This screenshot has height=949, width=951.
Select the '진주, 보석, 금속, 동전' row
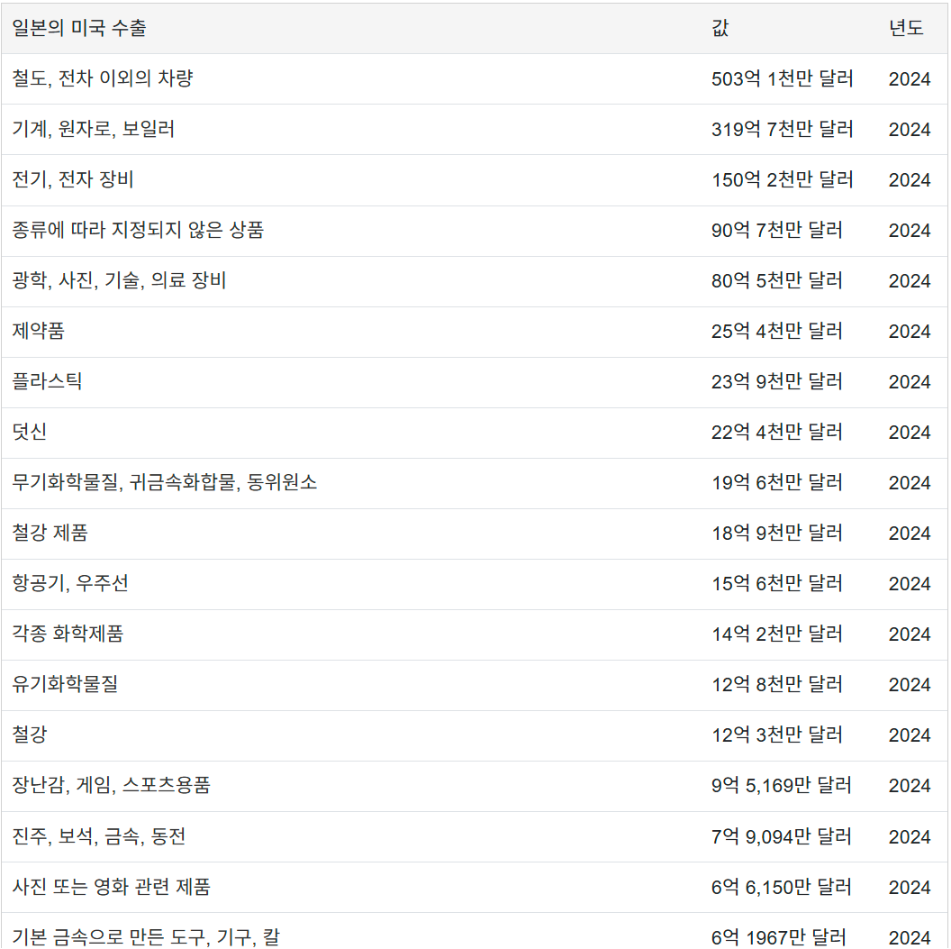[99, 837]
